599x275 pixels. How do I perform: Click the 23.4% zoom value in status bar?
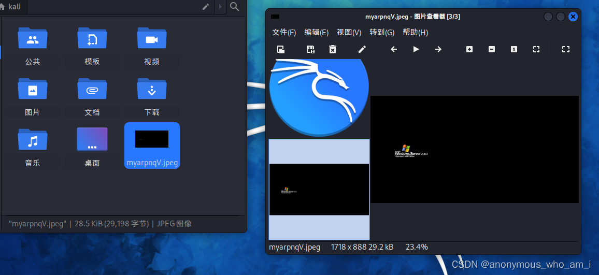(x=417, y=247)
